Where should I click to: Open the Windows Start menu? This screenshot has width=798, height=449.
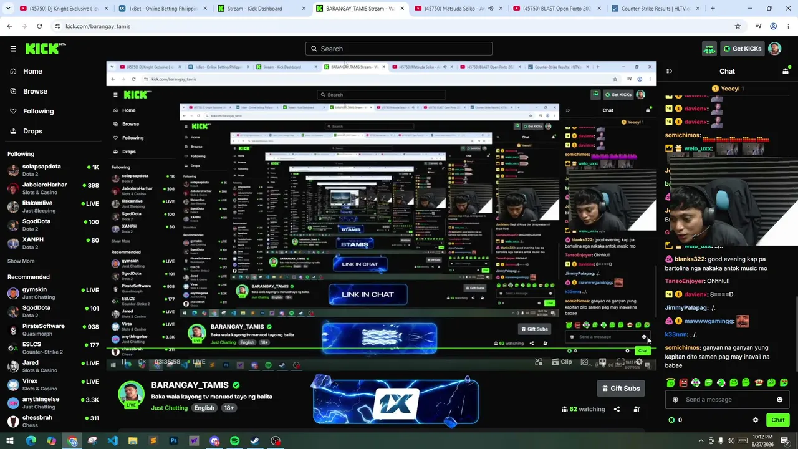[10, 441]
